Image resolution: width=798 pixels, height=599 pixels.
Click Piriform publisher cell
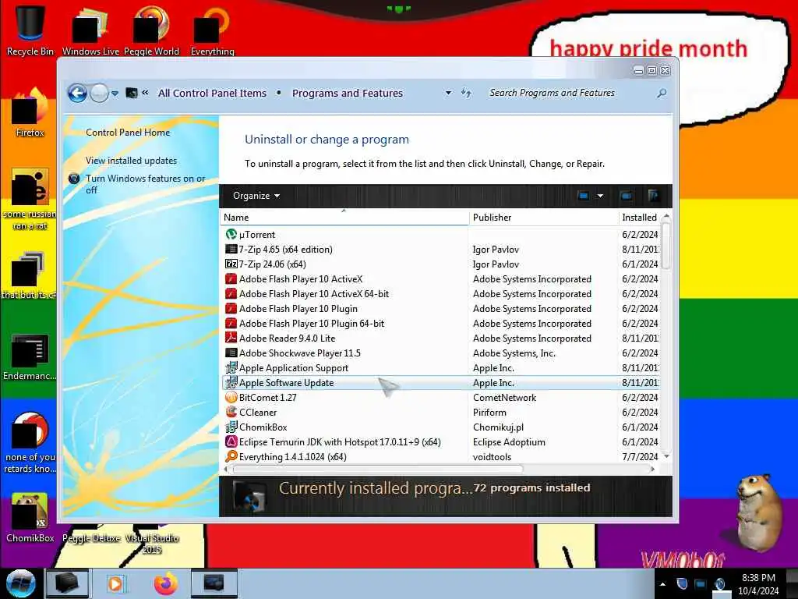click(x=489, y=413)
